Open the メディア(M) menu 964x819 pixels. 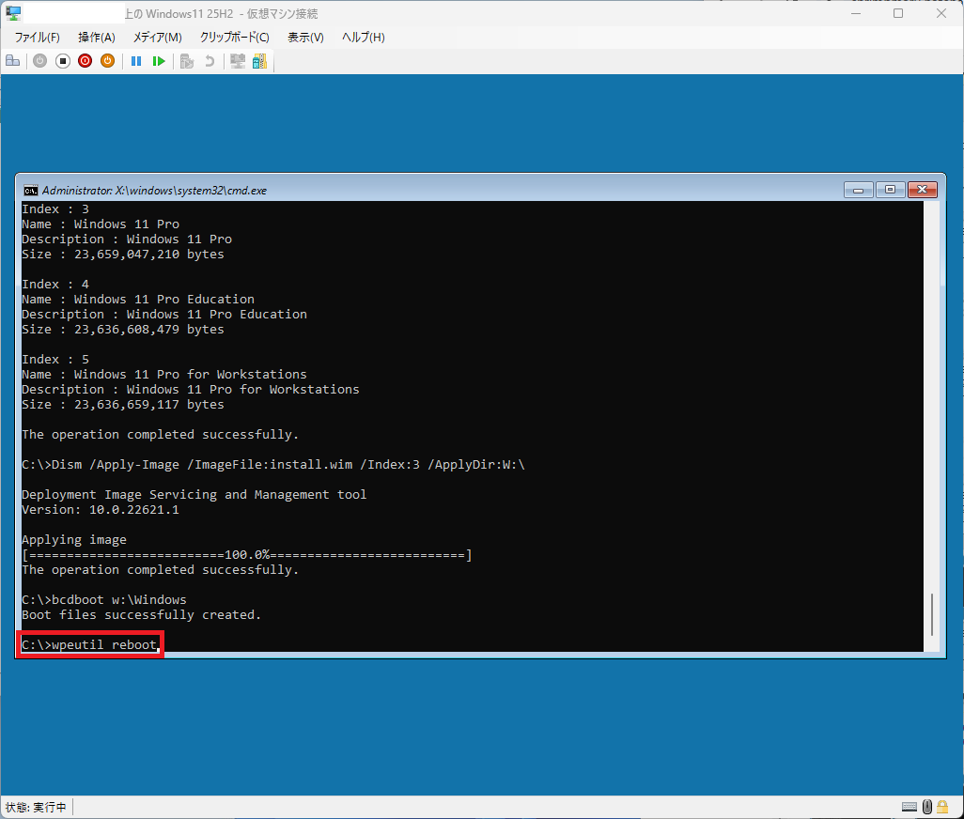[x=158, y=38]
